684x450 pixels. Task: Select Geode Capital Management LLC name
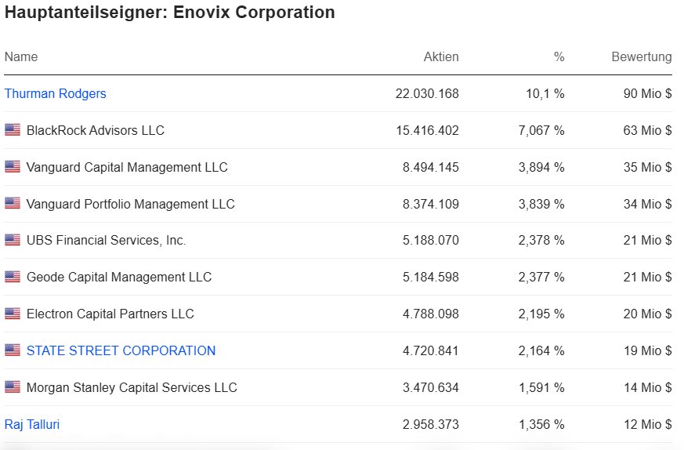[119, 277]
